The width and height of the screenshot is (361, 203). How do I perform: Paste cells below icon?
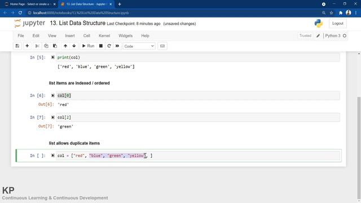point(55,46)
